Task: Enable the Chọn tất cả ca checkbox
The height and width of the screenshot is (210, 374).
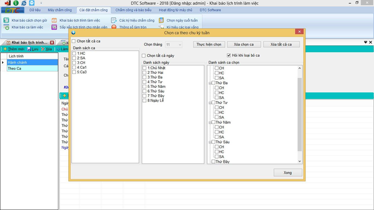Action: pyautogui.click(x=74, y=41)
